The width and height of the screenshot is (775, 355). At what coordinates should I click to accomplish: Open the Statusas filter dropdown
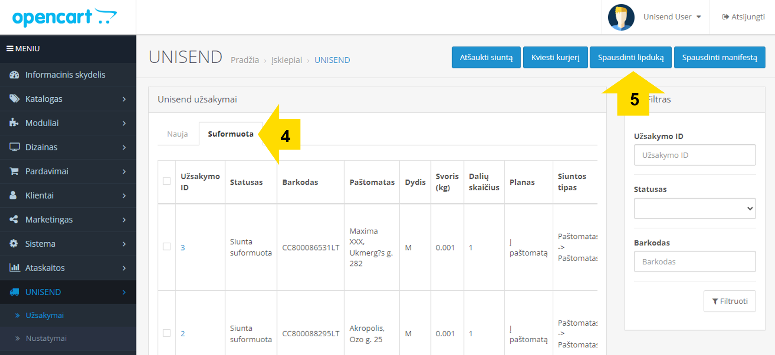coord(695,209)
